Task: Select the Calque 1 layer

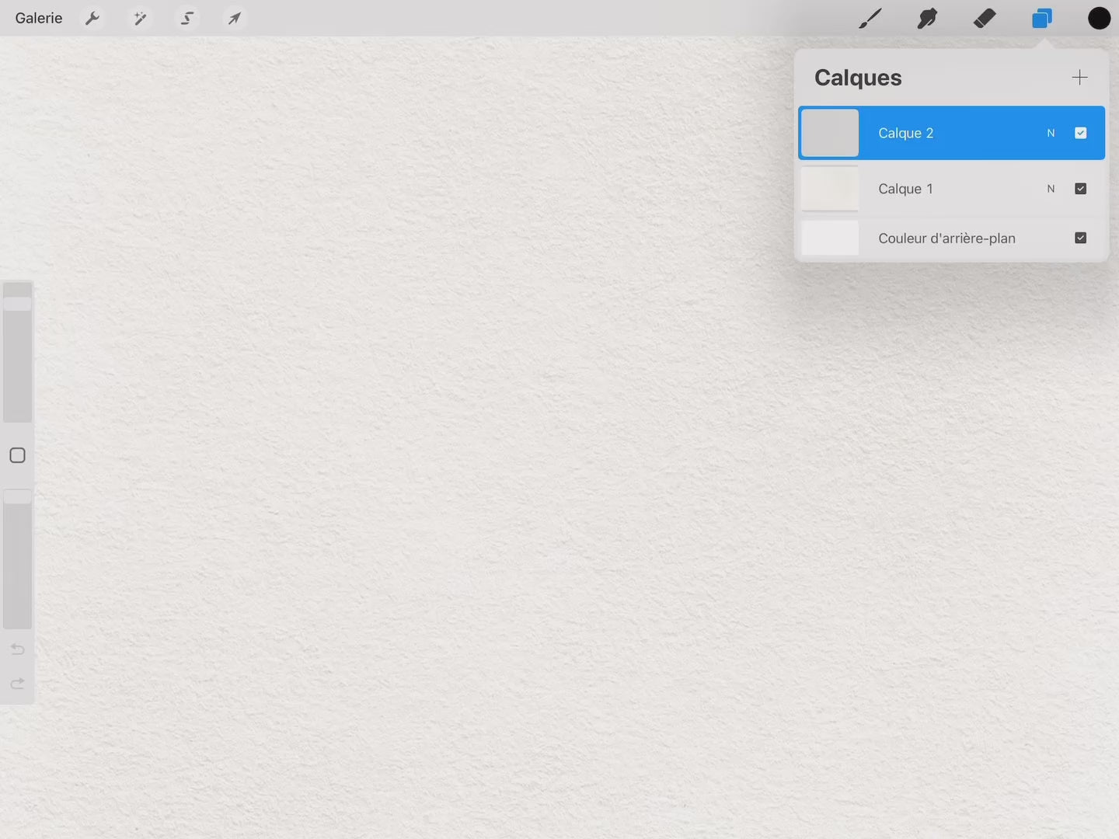Action: [932, 189]
